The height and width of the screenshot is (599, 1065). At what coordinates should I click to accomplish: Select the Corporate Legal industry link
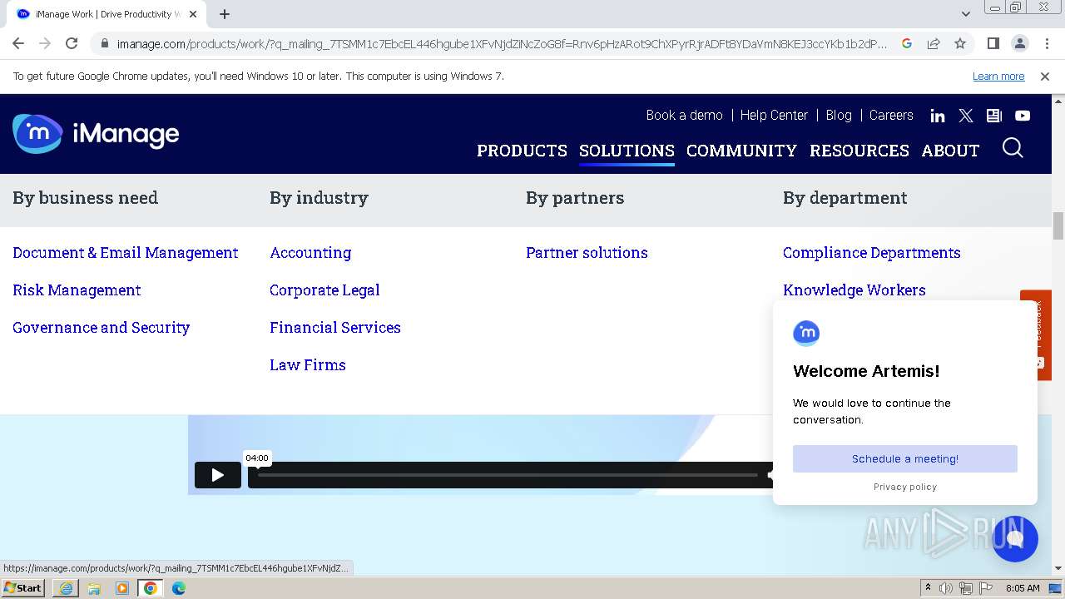(324, 290)
